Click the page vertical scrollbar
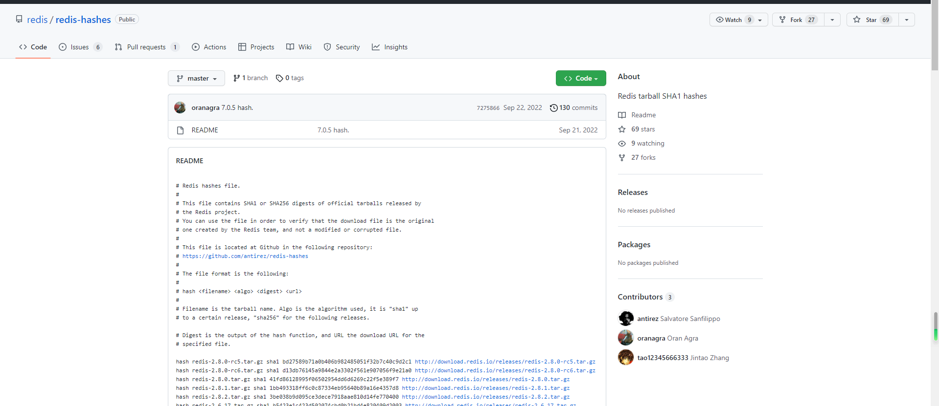The image size is (939, 406). [935, 195]
